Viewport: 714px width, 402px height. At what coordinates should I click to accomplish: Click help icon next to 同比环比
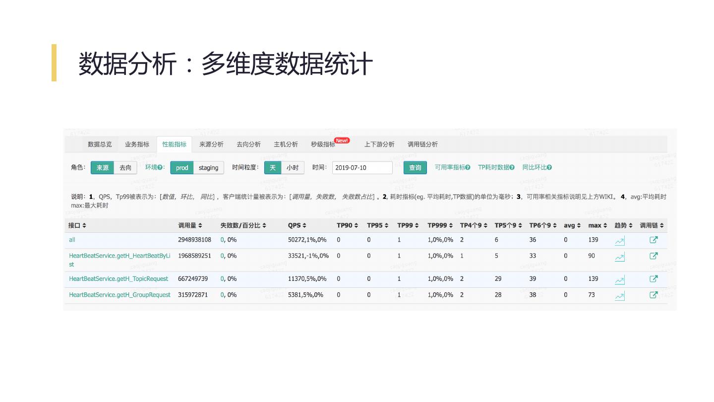pyautogui.click(x=549, y=168)
